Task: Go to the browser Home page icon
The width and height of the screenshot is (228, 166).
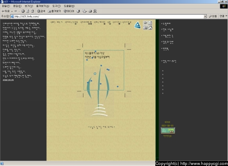Action: pos(32,11)
